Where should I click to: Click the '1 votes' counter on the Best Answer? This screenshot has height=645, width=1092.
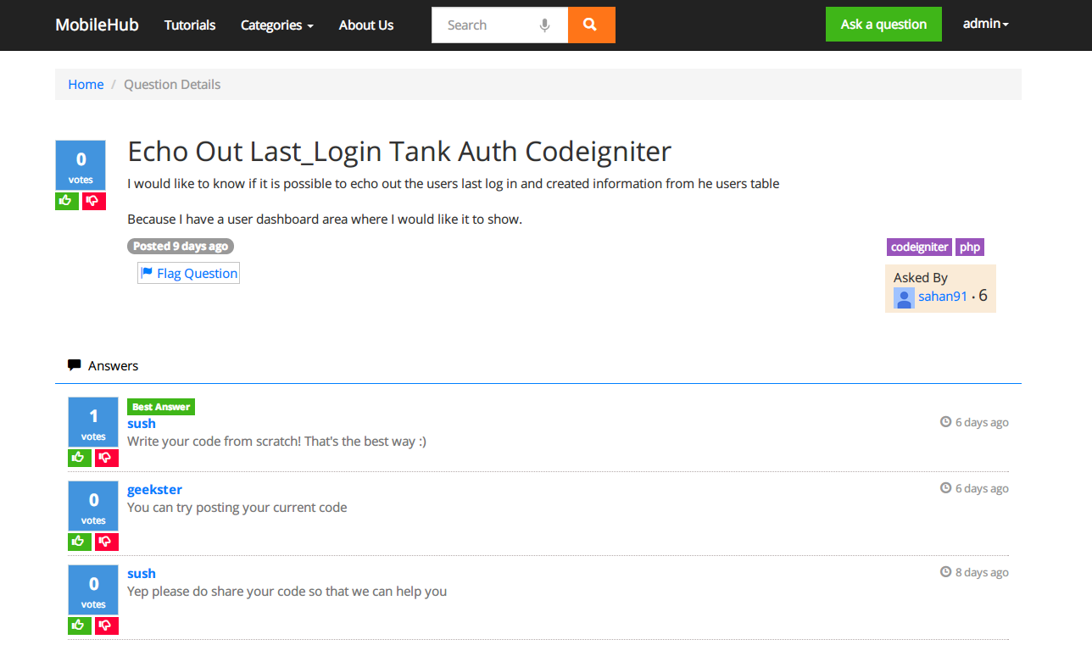93,422
